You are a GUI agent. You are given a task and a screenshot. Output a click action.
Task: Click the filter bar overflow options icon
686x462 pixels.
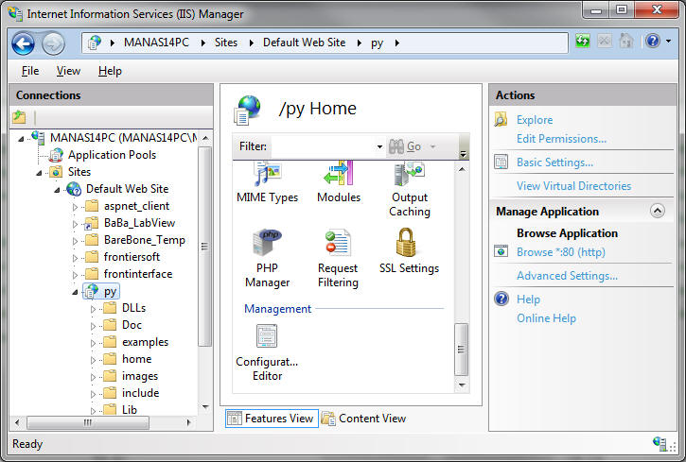pos(464,153)
